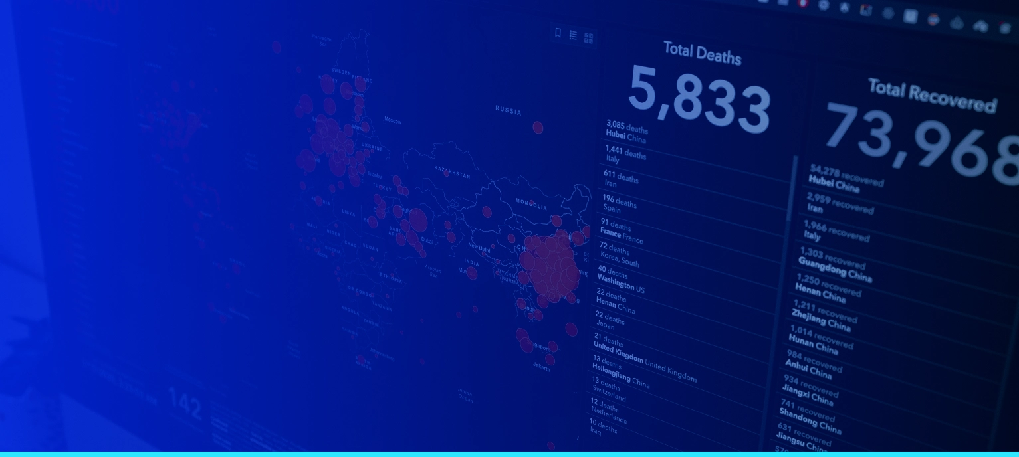This screenshot has width=1019, height=457.
Task: Open the map bookmarks icon
Action: [558, 33]
